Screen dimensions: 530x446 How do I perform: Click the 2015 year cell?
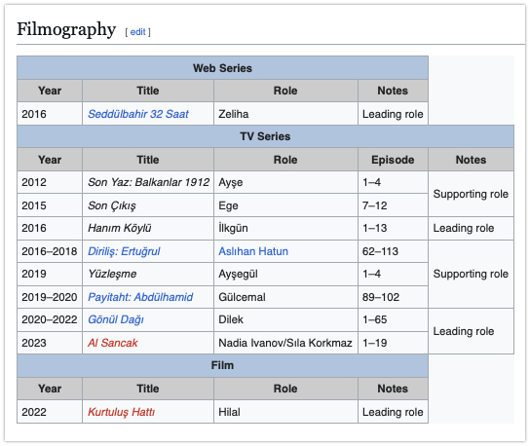click(x=50, y=205)
